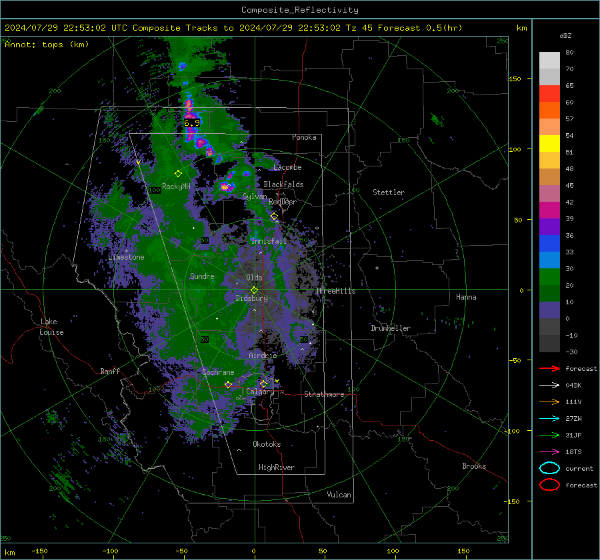Screen dimensions: 600x560
Task: Click the Composite_Reflectivity title
Action: (x=299, y=10)
